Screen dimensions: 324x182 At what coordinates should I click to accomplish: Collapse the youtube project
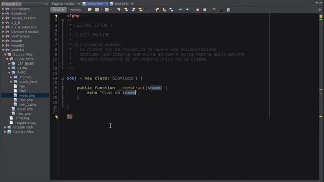click(3, 50)
